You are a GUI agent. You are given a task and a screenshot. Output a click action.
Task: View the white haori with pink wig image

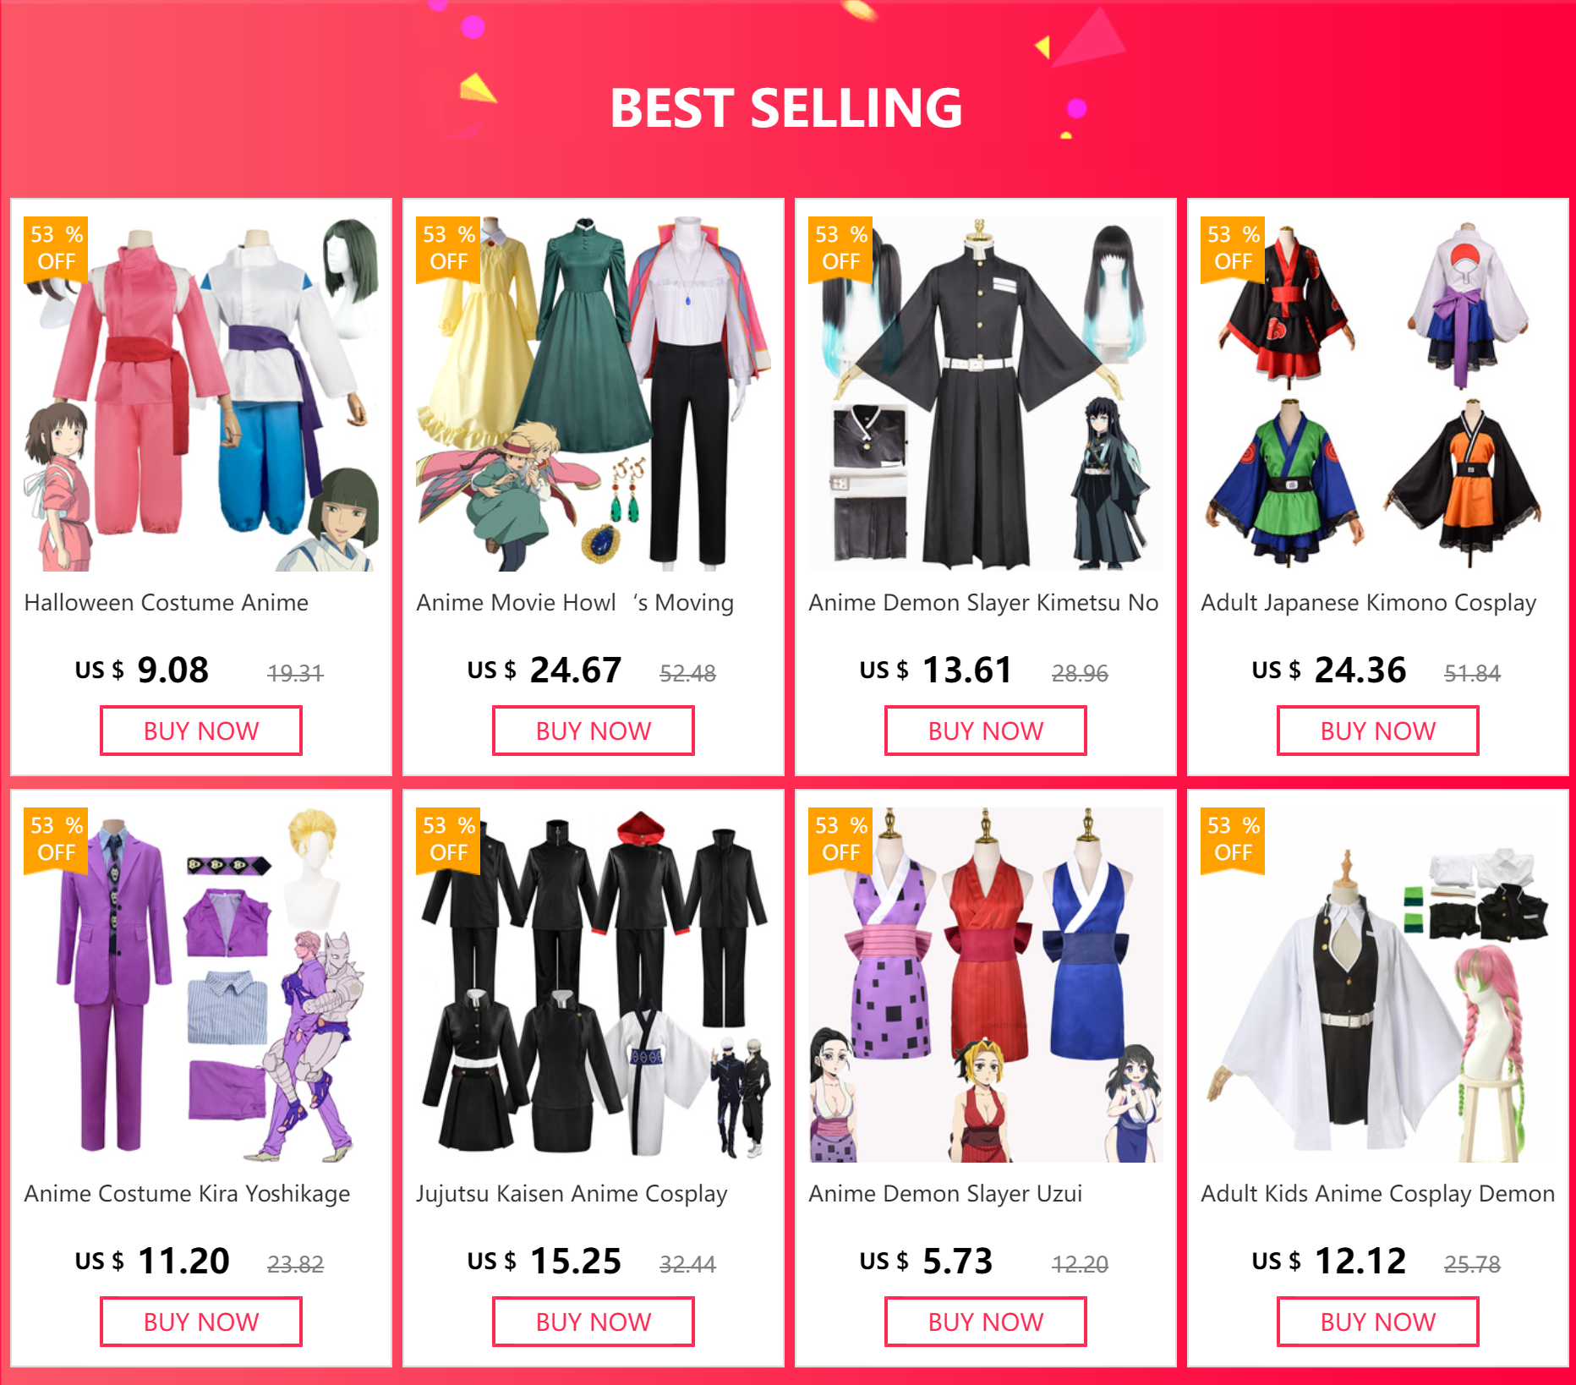pyautogui.click(x=1378, y=985)
